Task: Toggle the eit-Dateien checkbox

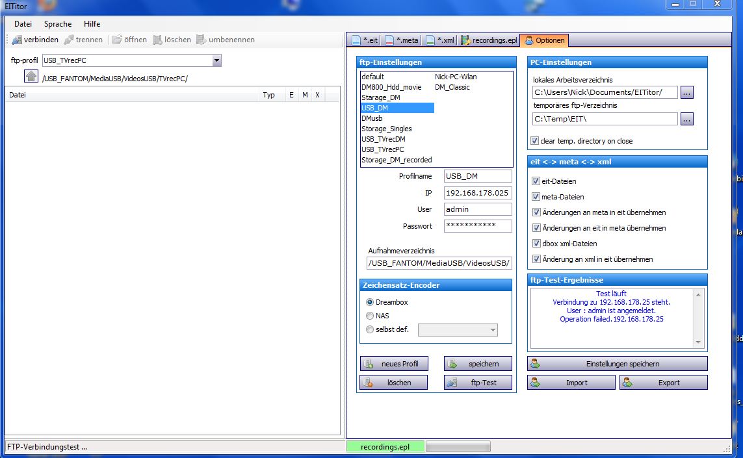Action: point(536,181)
